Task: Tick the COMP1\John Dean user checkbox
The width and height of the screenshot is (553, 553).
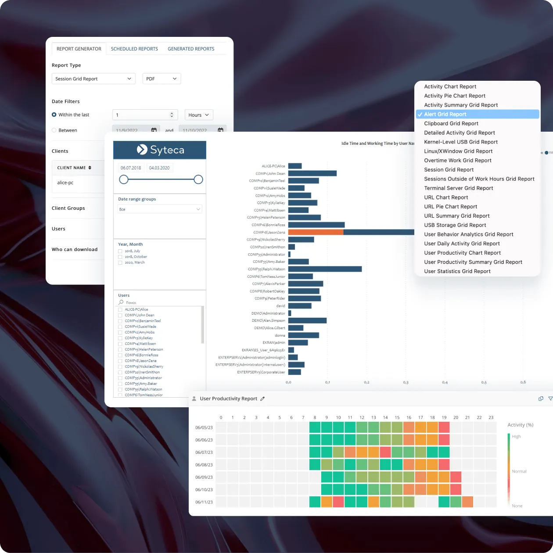Action: click(x=120, y=315)
